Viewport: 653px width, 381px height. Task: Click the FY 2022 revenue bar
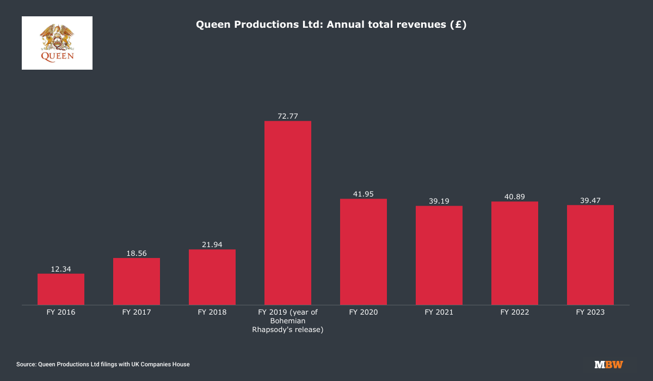pos(515,253)
